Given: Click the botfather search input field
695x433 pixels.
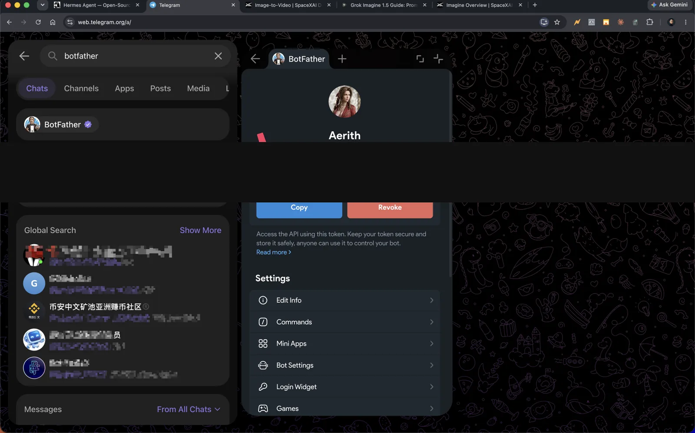Looking at the screenshot, I should pos(135,56).
